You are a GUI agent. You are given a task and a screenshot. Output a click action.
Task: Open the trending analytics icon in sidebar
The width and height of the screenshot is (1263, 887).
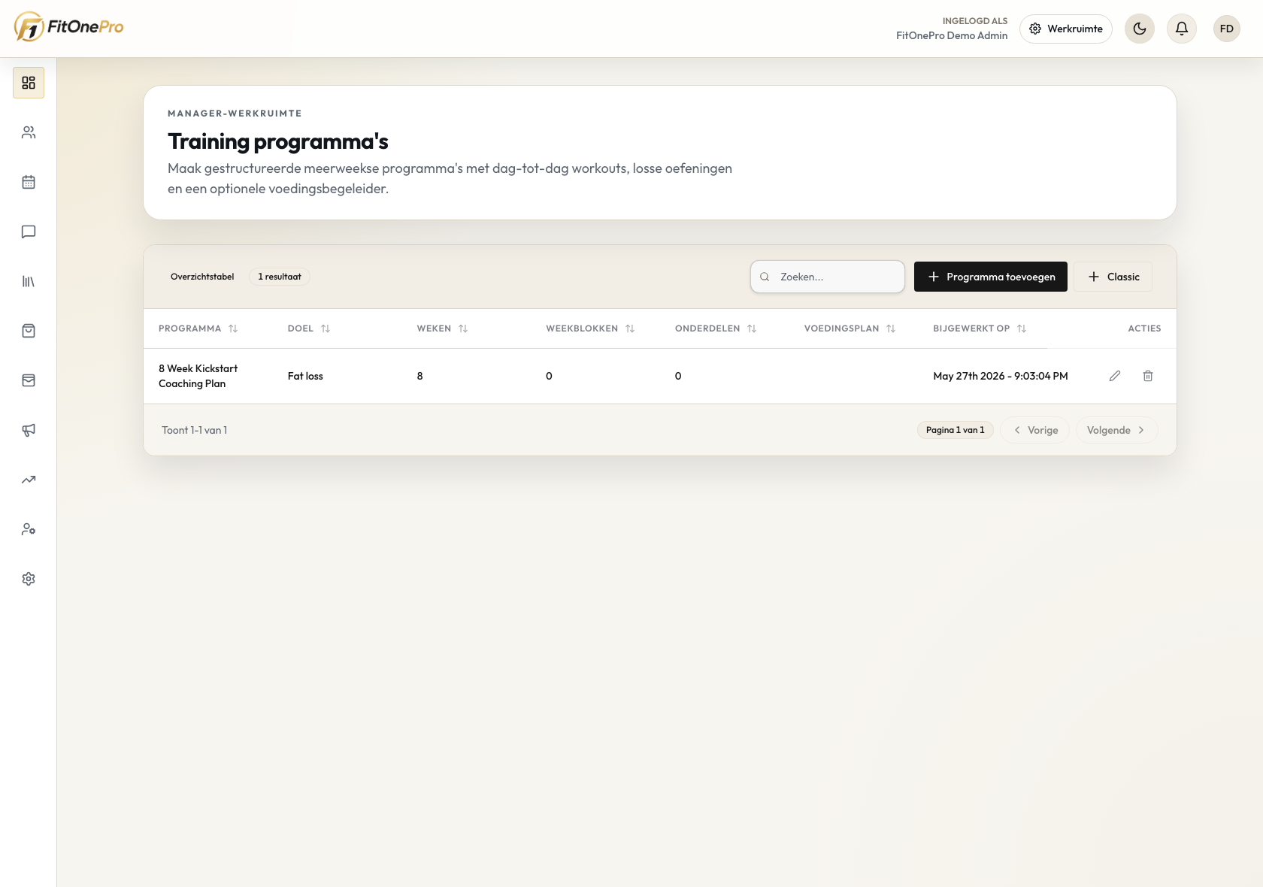[x=29, y=480]
